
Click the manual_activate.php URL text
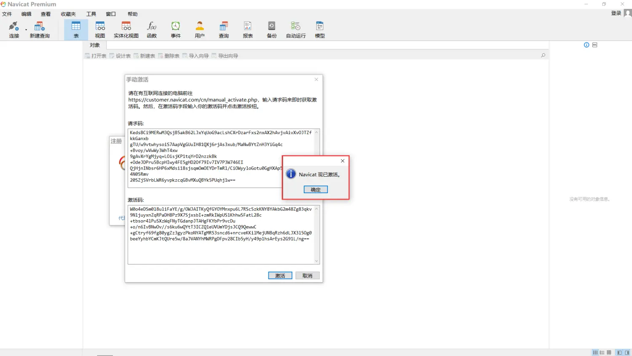click(x=193, y=100)
